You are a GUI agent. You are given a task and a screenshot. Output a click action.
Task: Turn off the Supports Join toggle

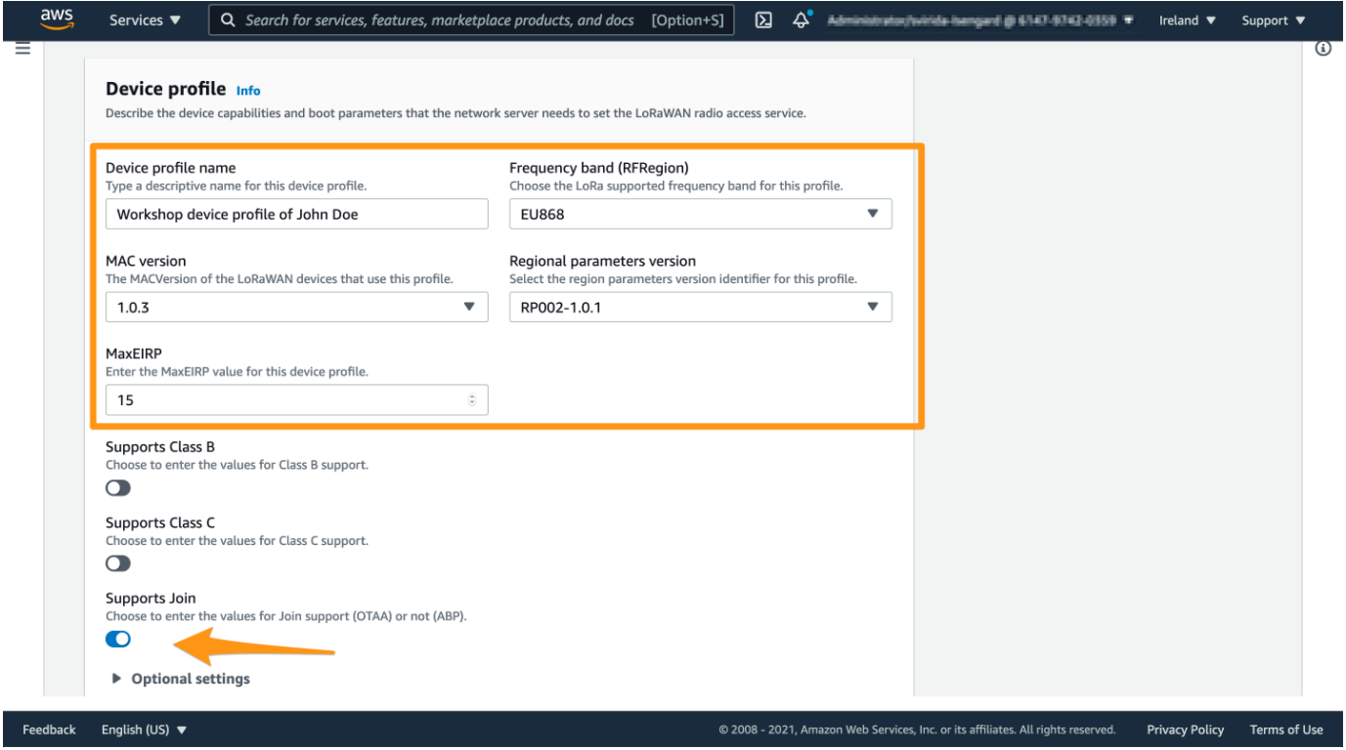pyautogui.click(x=118, y=640)
